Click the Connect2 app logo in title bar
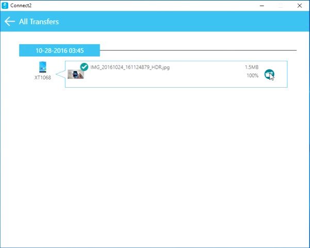310x248 pixels. [x=5, y=6]
